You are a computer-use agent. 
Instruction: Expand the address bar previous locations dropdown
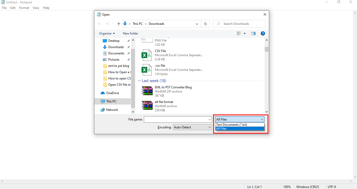197,24
